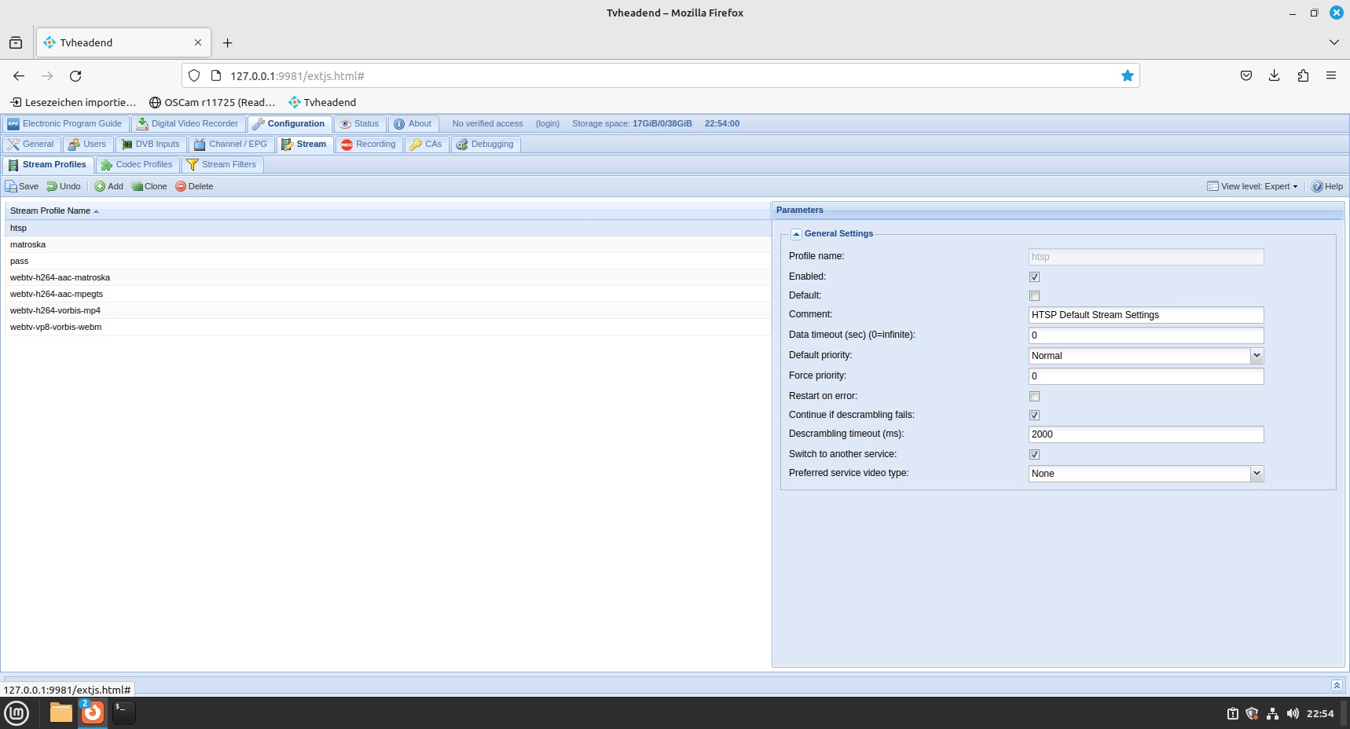Expand the bottom status panel arrow

pos(1337,686)
